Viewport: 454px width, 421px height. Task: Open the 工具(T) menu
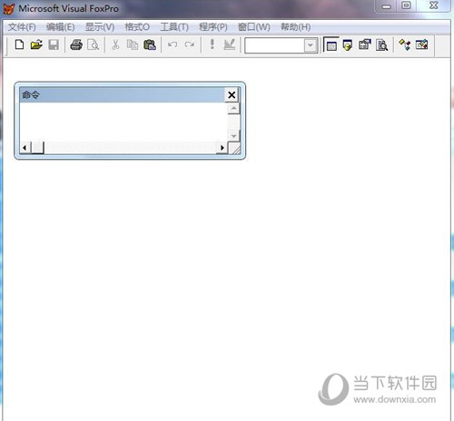tap(174, 27)
